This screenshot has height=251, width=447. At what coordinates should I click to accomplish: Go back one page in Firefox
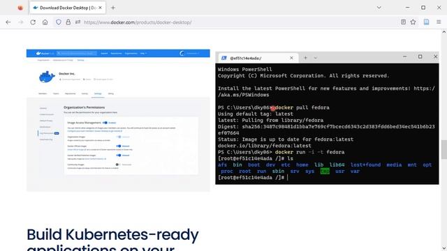point(8,22)
